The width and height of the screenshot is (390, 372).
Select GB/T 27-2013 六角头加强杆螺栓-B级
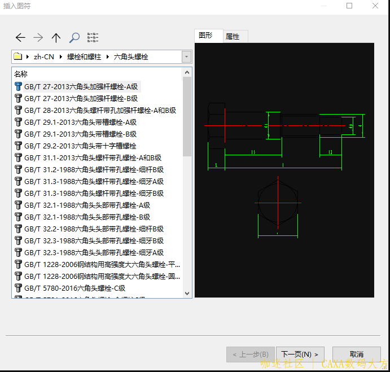coord(81,99)
